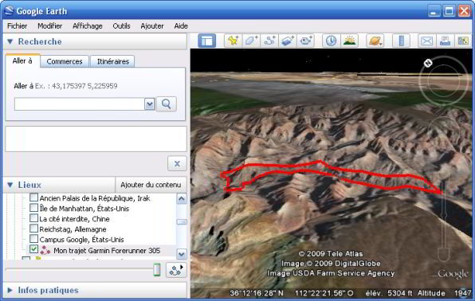Screen dimensions: 475x301
Task: Check La cité interdite, Chine
Action: (34, 218)
